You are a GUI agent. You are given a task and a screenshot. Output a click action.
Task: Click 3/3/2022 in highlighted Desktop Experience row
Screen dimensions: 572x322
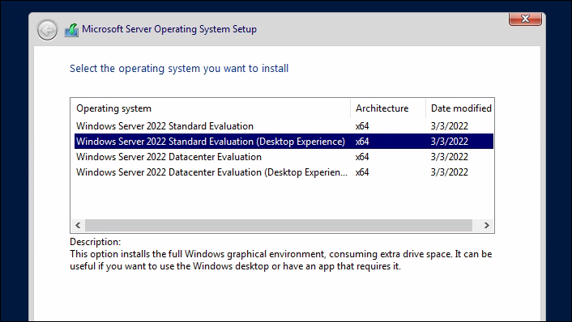[450, 142]
